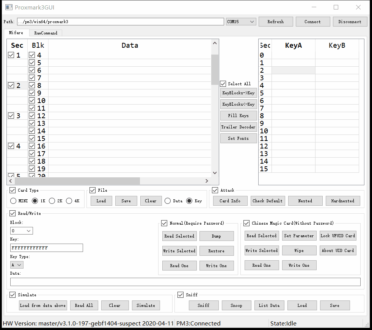The image size is (372, 330).
Task: Click the horizontal scrollbar left arrow
Action: tap(11, 181)
